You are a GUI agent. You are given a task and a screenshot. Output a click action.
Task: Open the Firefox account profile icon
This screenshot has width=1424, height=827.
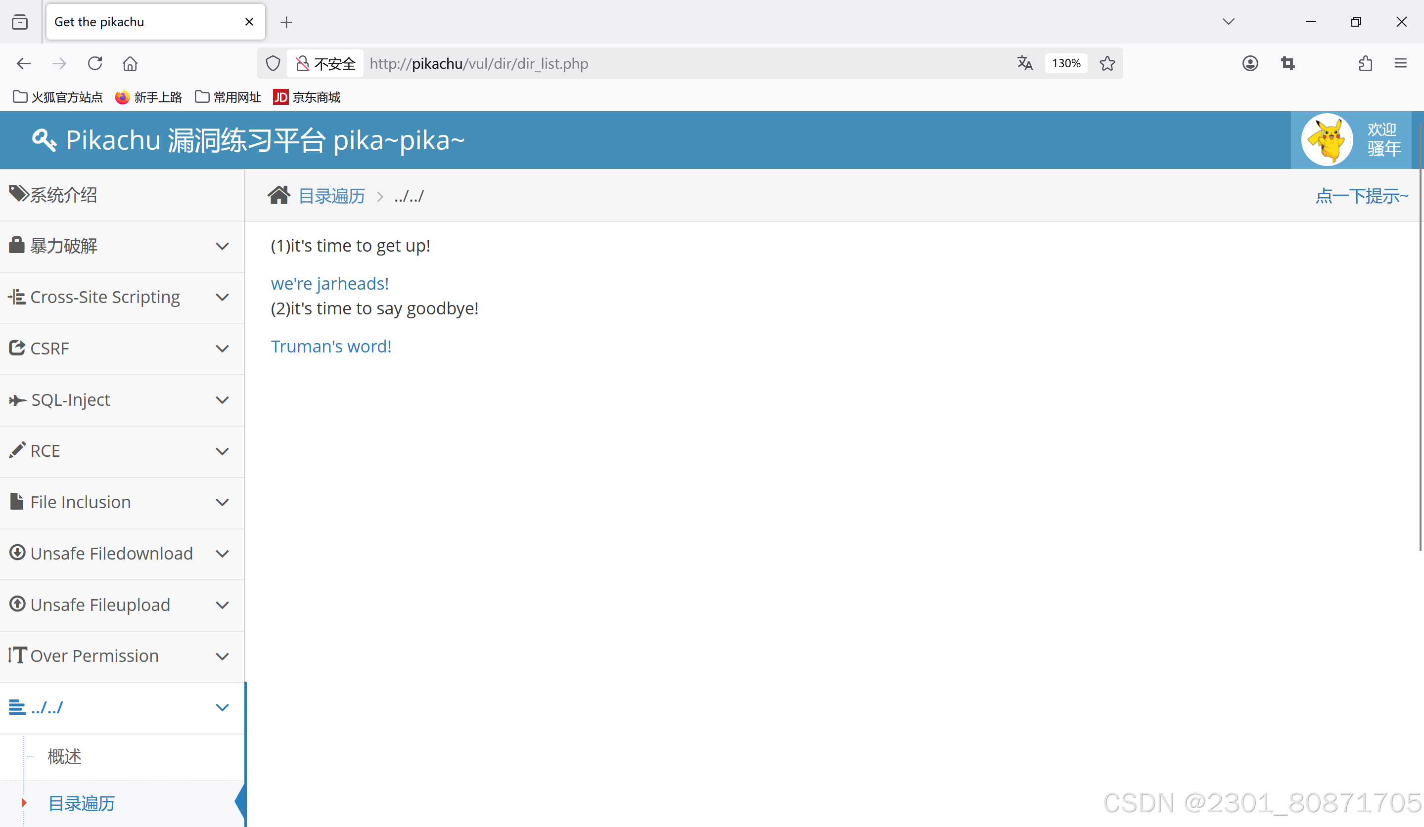[x=1250, y=63]
